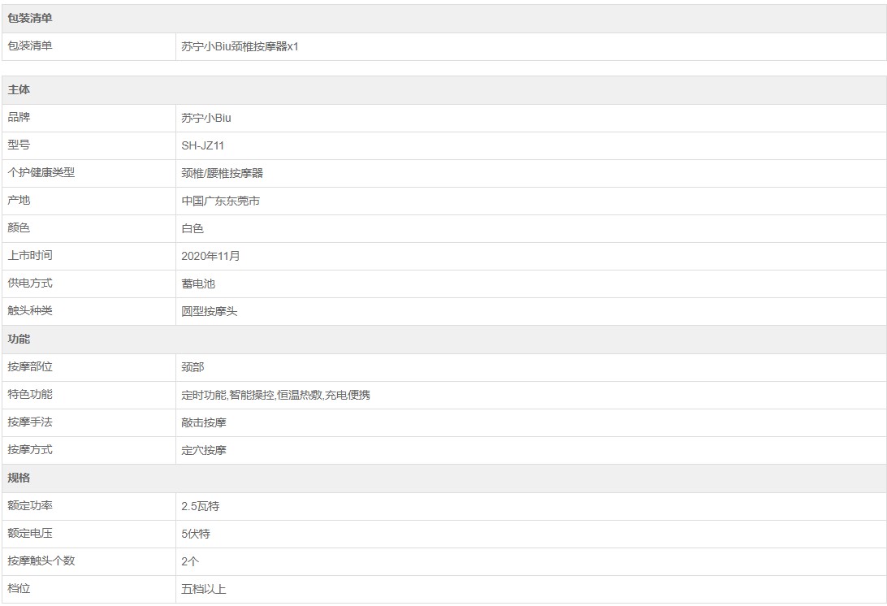Click the 定穴按摩 method value

point(204,450)
